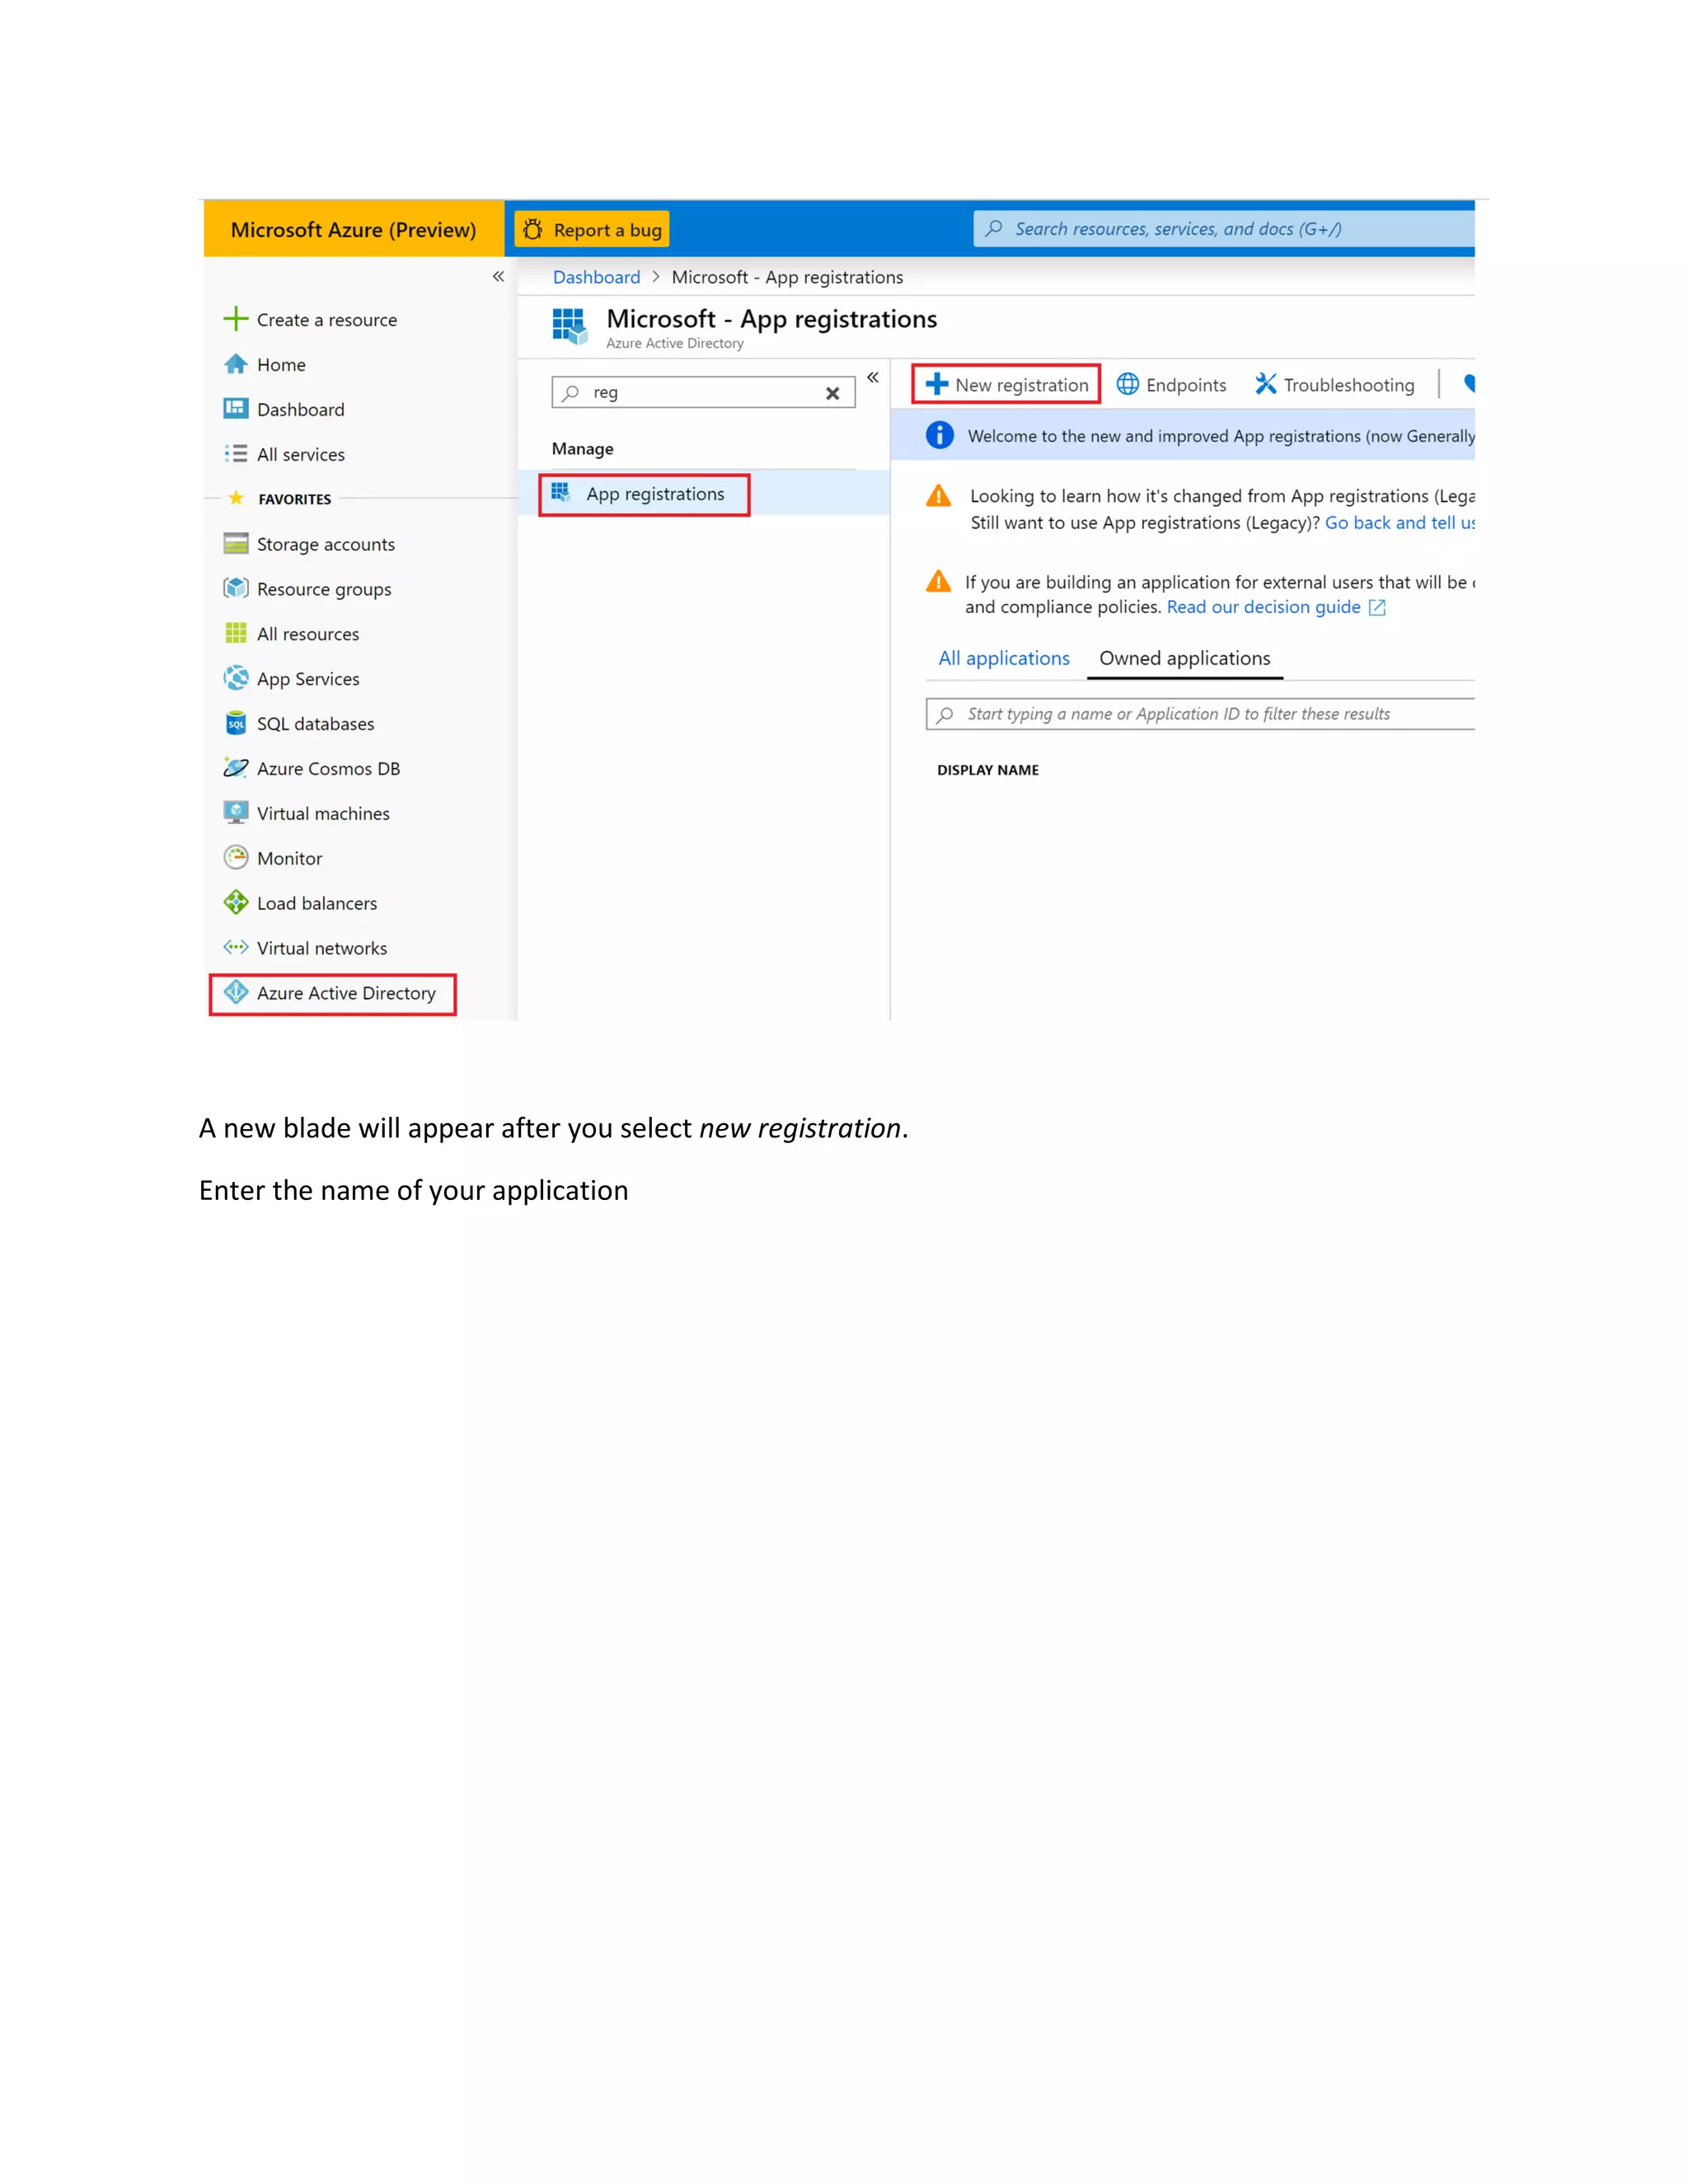Follow the Dashboard breadcrumb link
The image size is (1688, 2184).
tap(596, 277)
